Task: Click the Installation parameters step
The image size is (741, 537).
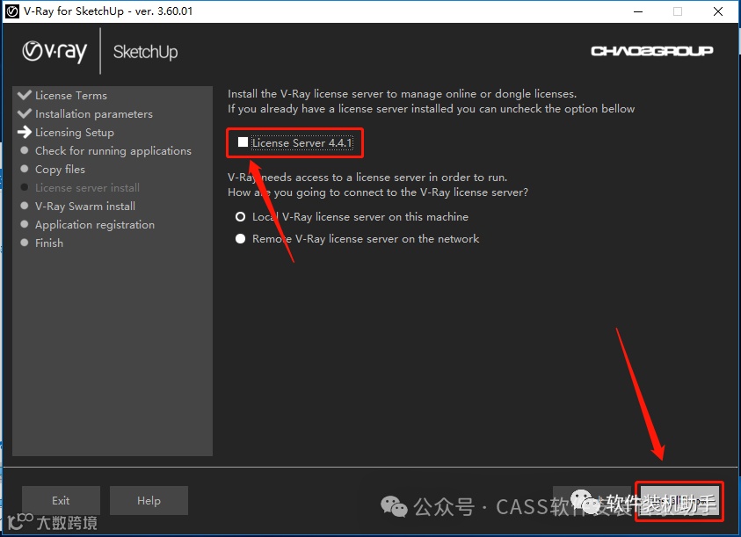Action: (x=94, y=114)
